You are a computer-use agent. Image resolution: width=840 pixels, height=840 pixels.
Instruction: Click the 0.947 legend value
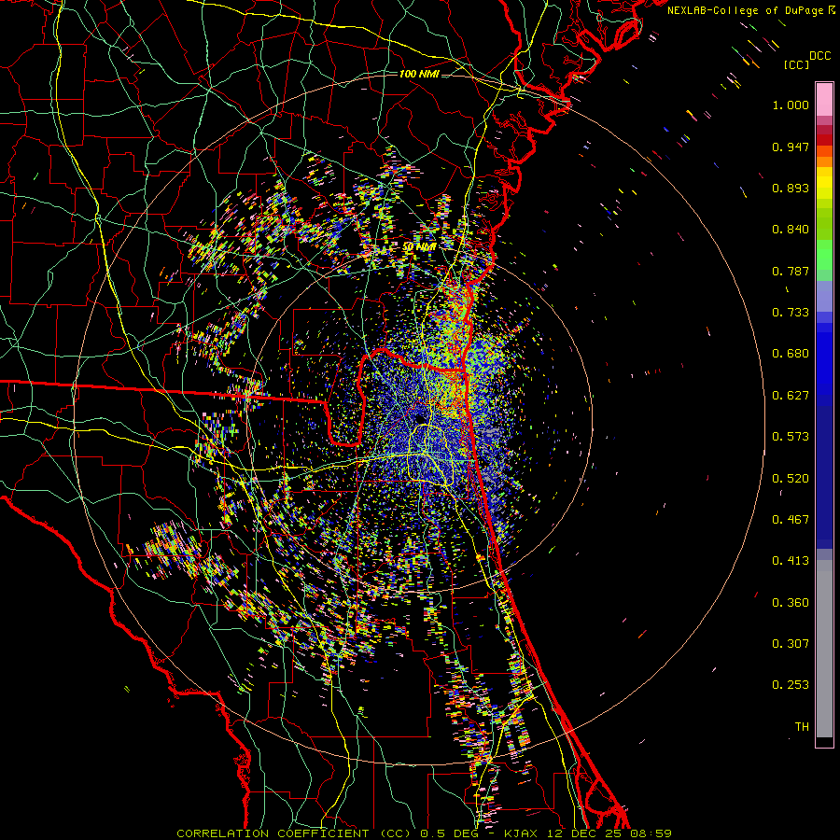point(791,147)
